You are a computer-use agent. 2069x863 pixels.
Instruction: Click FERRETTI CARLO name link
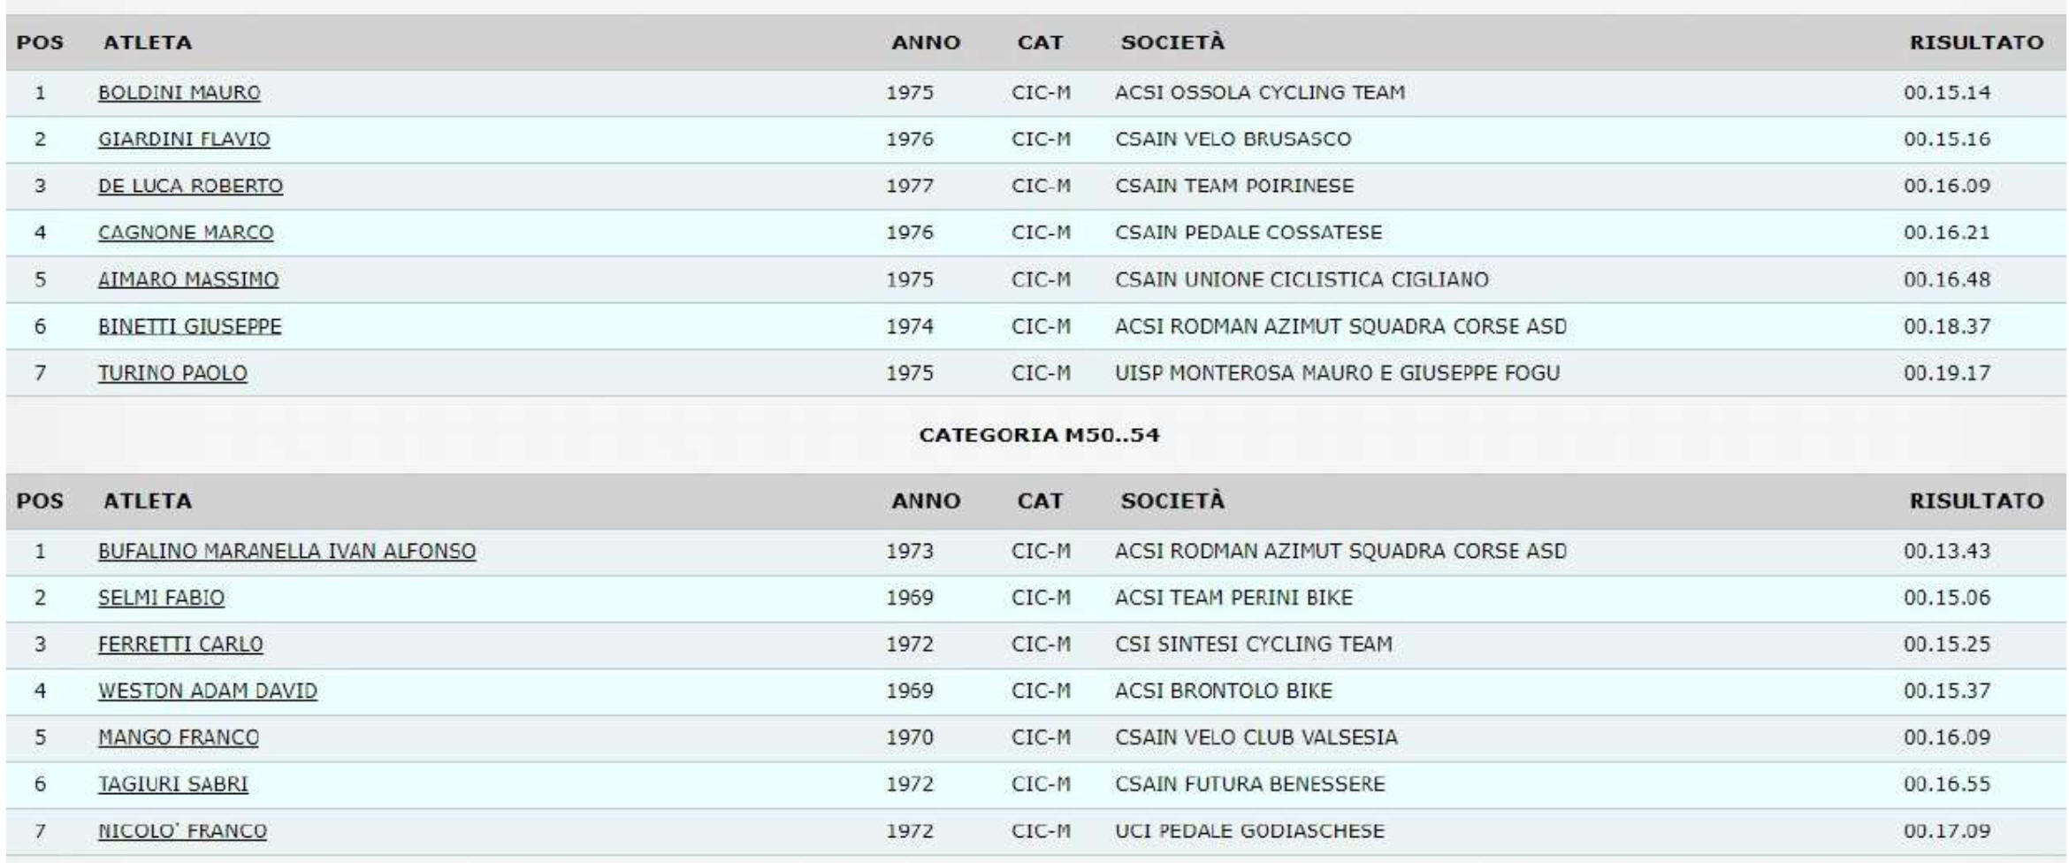[180, 645]
